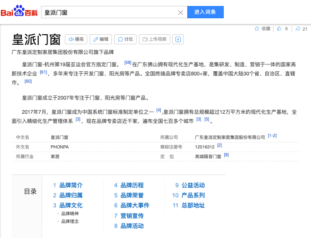Jump to subsection 品牌精神
This screenshot has width=311, height=238.
(x=70, y=214)
